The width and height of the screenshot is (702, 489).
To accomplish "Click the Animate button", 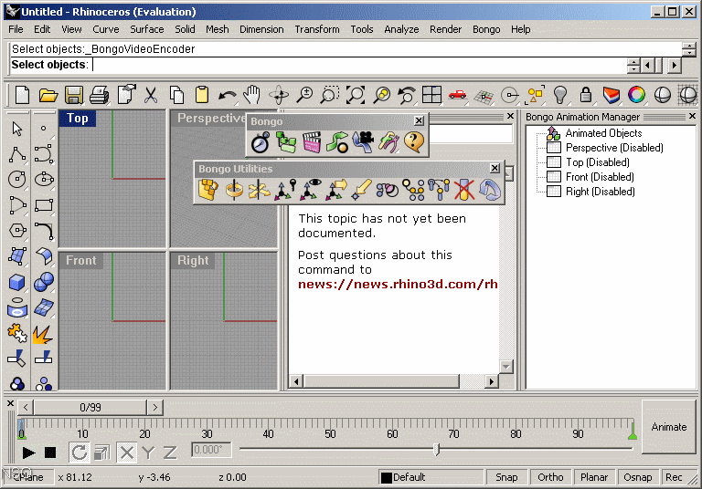I will (x=669, y=427).
